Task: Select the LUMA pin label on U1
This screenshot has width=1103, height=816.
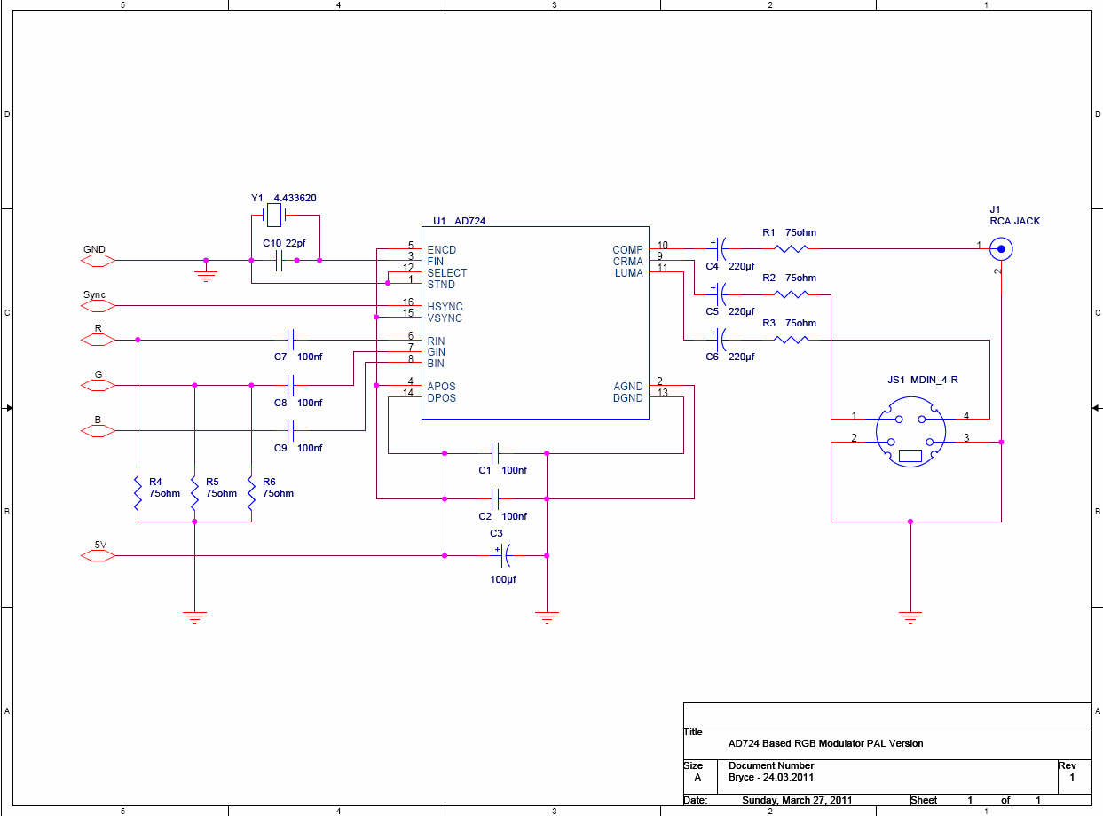Action: coord(629,272)
